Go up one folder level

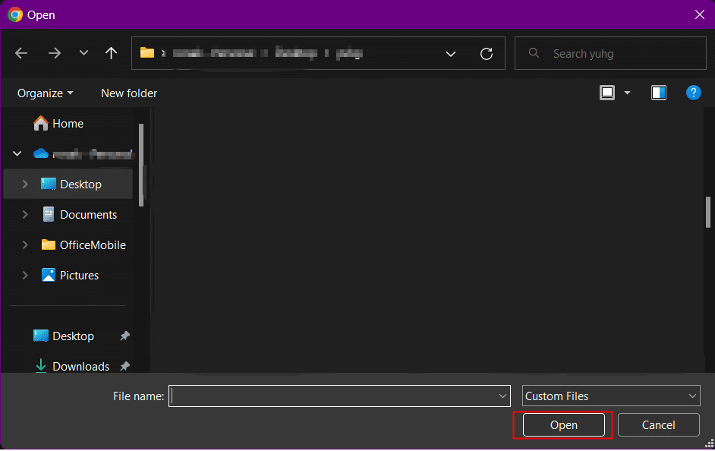[111, 53]
